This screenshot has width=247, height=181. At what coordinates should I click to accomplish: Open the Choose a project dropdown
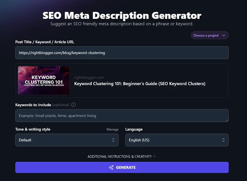[209, 35]
